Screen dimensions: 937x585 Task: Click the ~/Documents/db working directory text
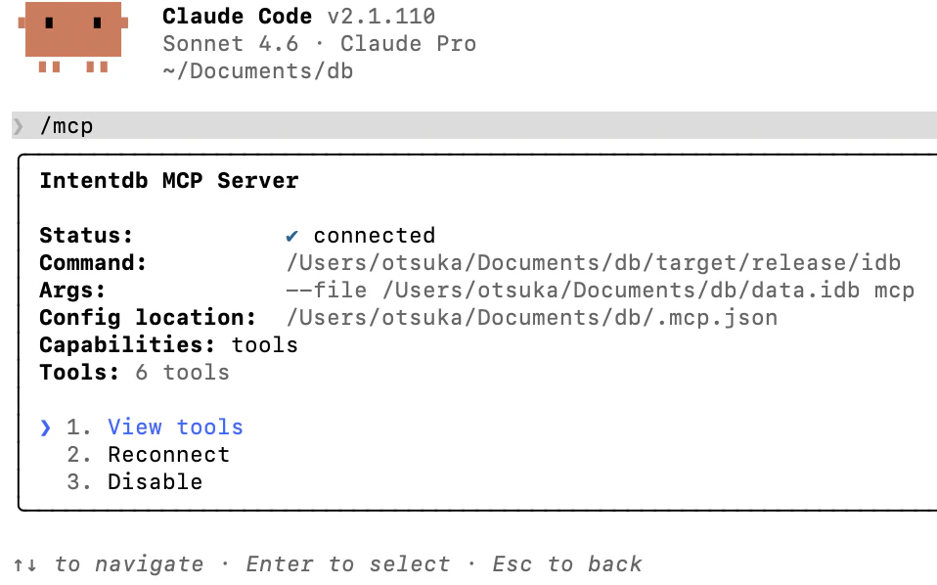pyautogui.click(x=257, y=71)
